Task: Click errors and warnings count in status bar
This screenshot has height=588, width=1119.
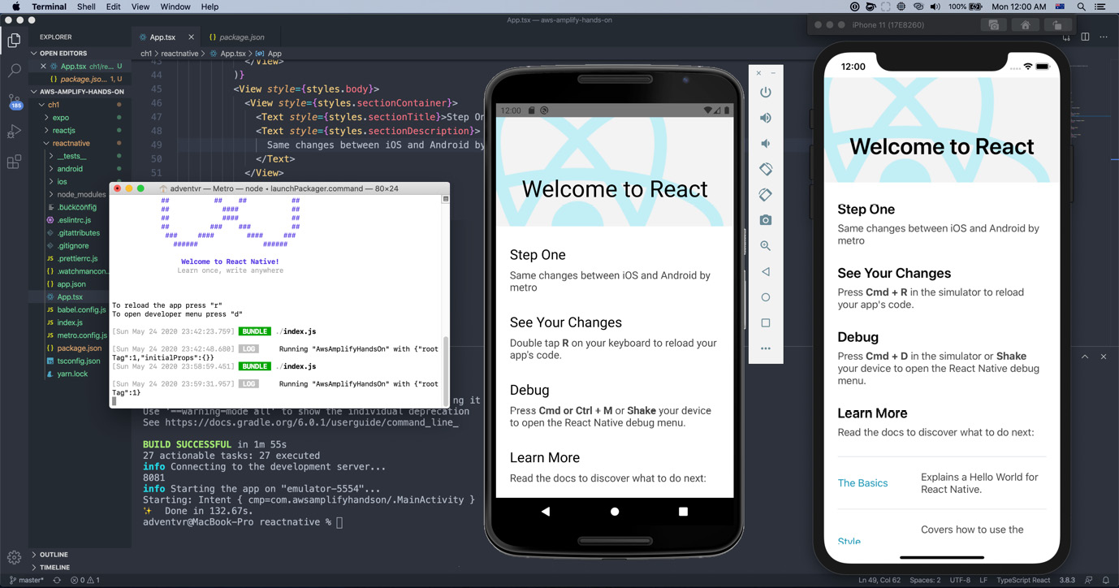Action: pyautogui.click(x=85, y=580)
